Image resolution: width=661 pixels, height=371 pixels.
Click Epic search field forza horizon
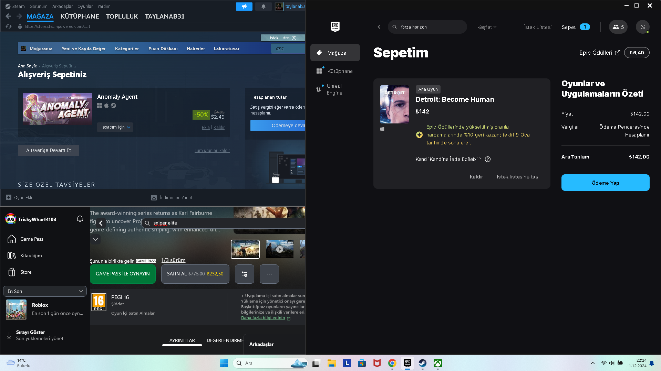[427, 27]
